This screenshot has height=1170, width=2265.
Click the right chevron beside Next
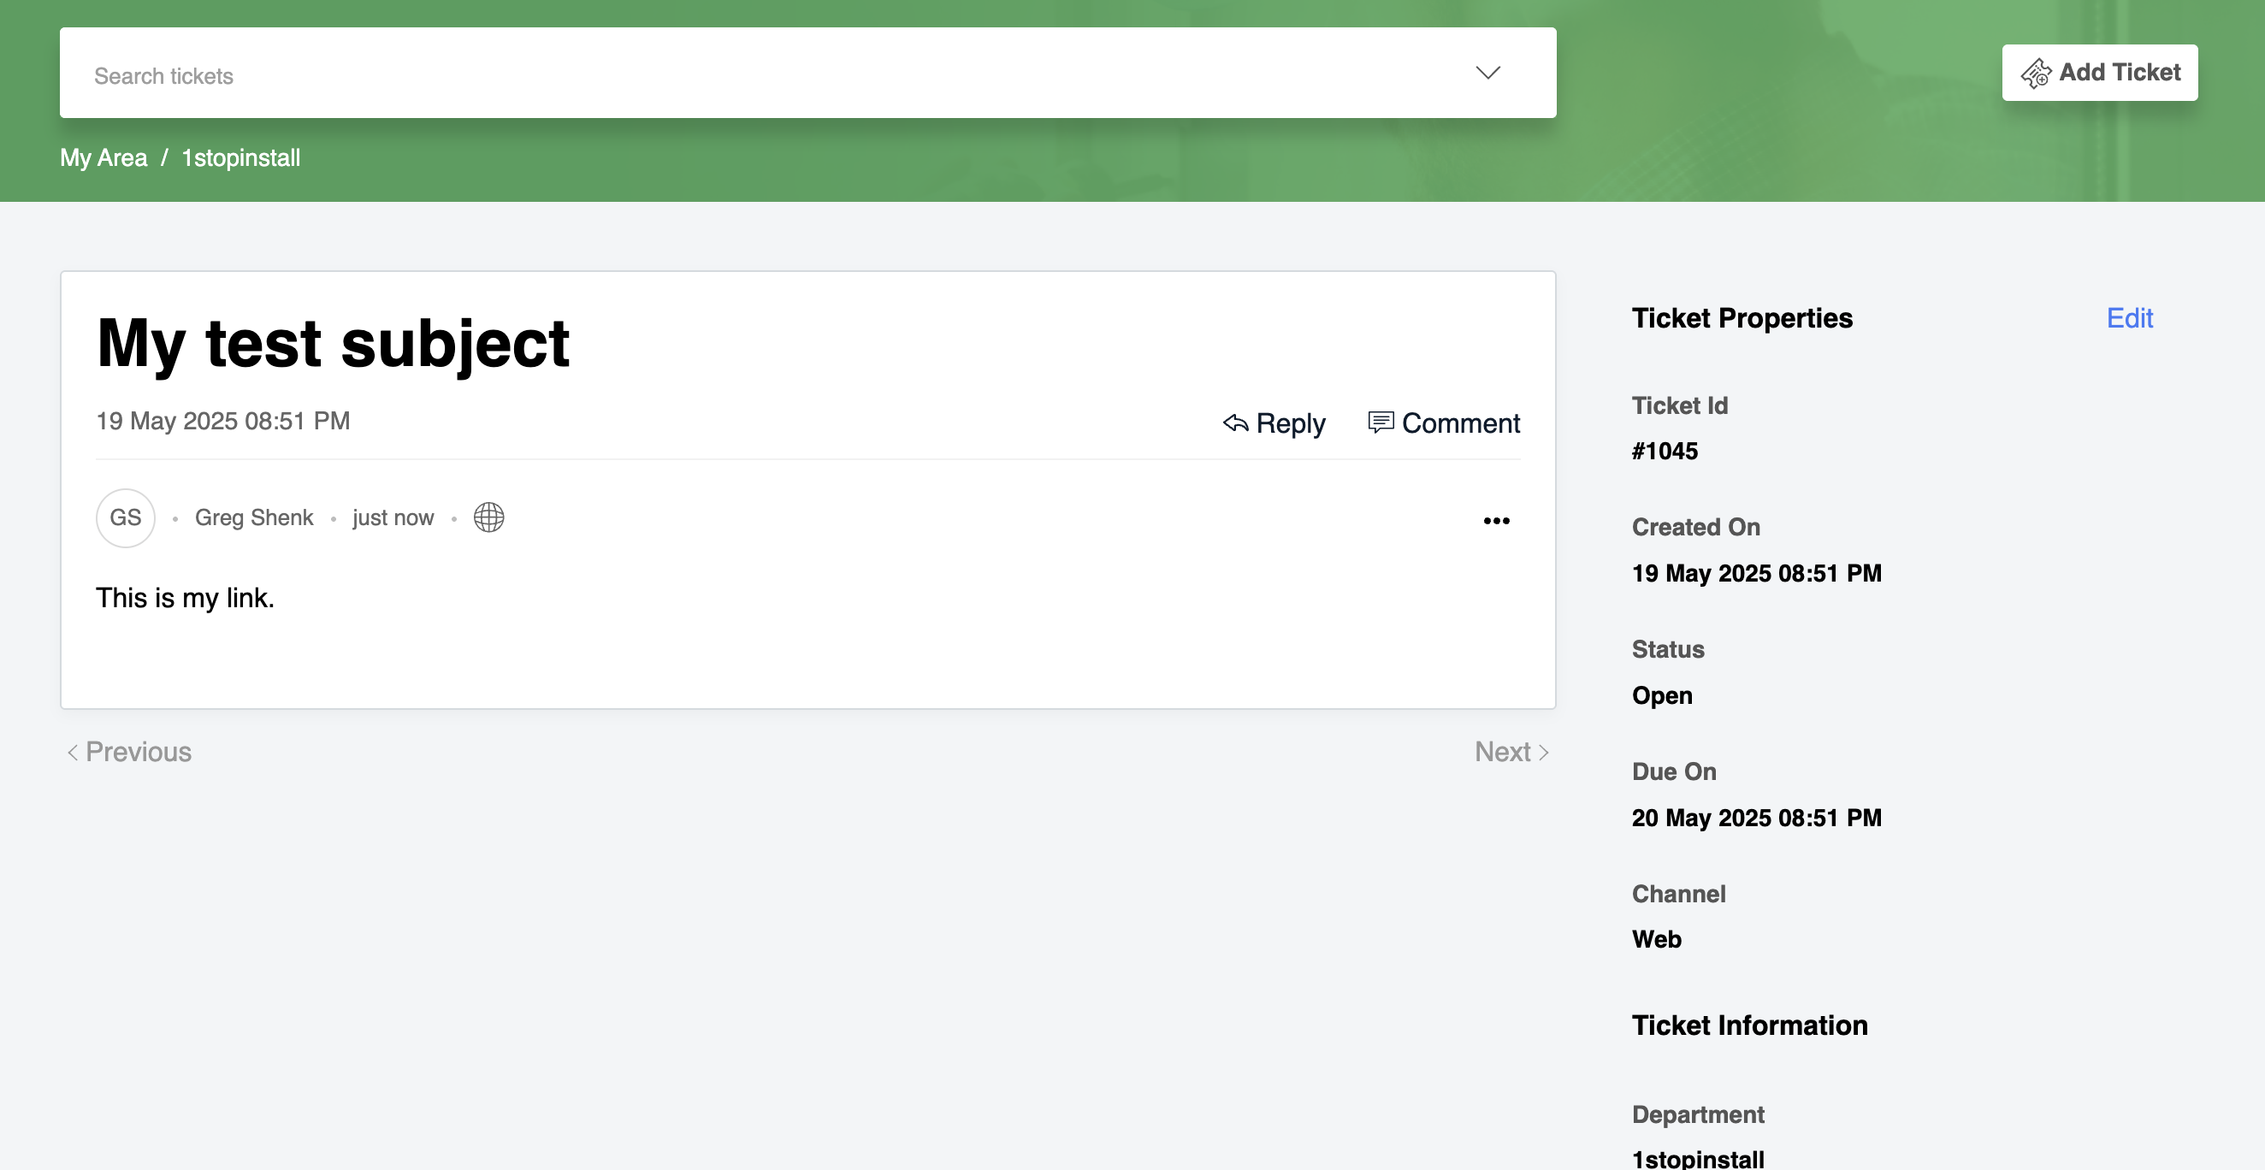tap(1543, 753)
